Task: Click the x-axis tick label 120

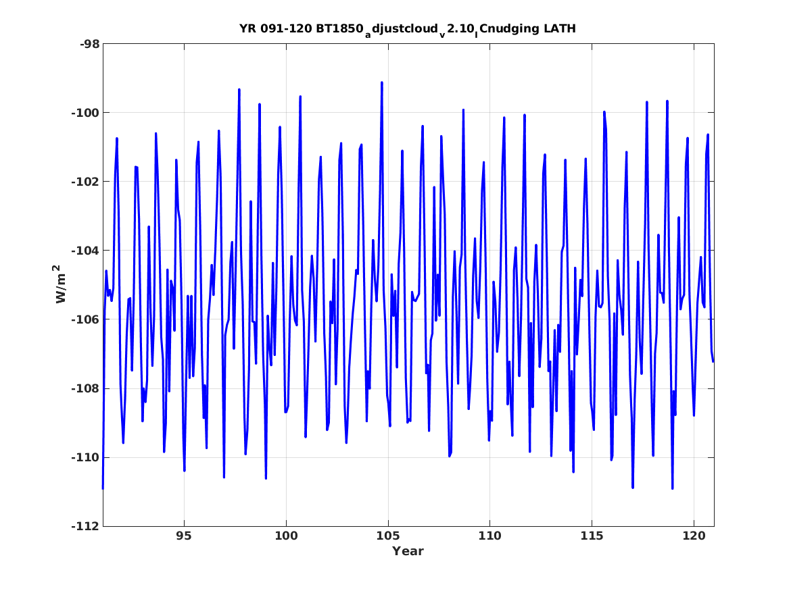Action: tap(694, 536)
